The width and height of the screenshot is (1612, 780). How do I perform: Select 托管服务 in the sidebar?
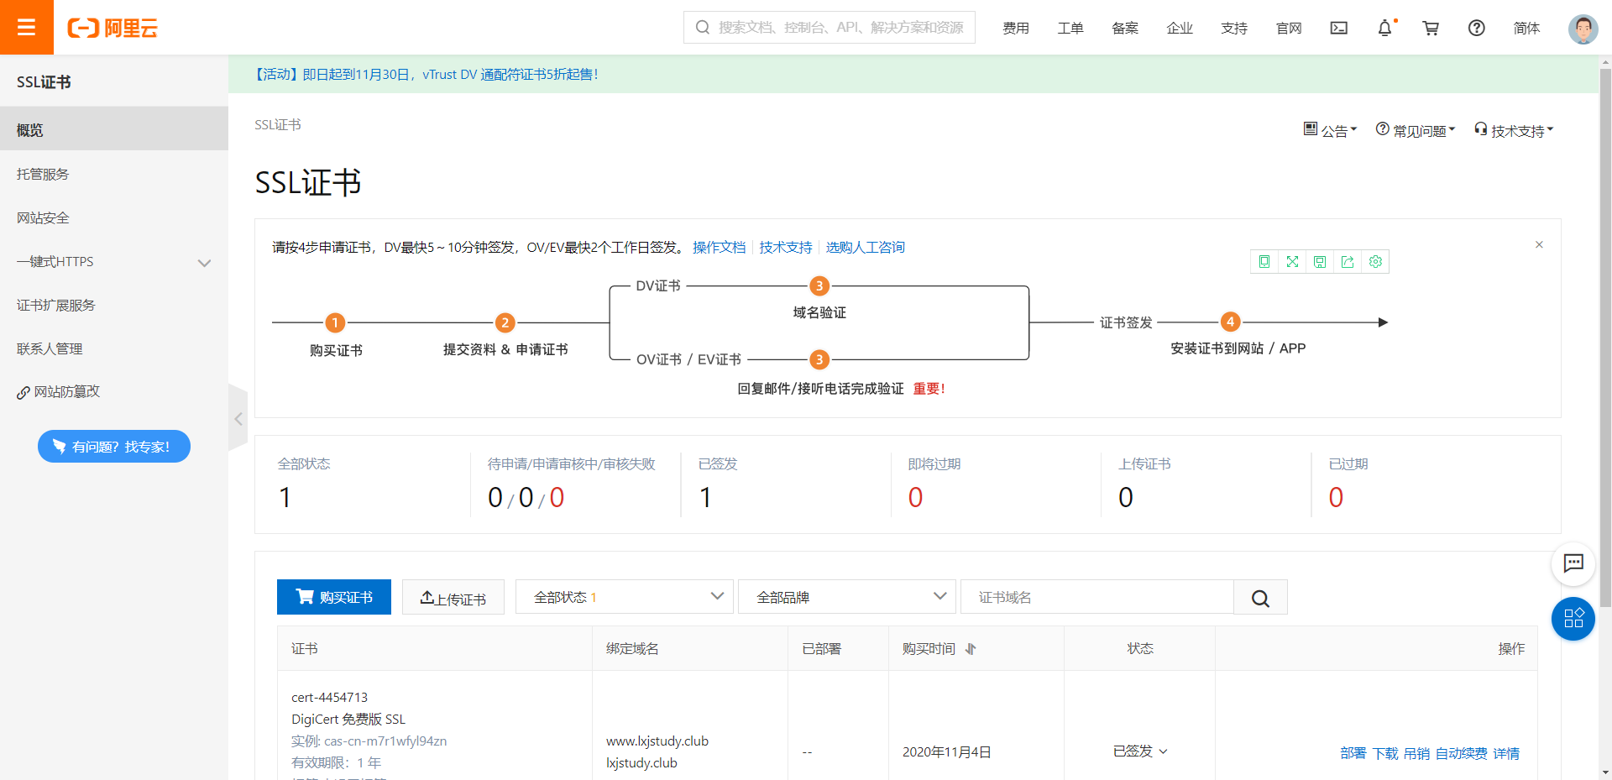click(x=43, y=174)
